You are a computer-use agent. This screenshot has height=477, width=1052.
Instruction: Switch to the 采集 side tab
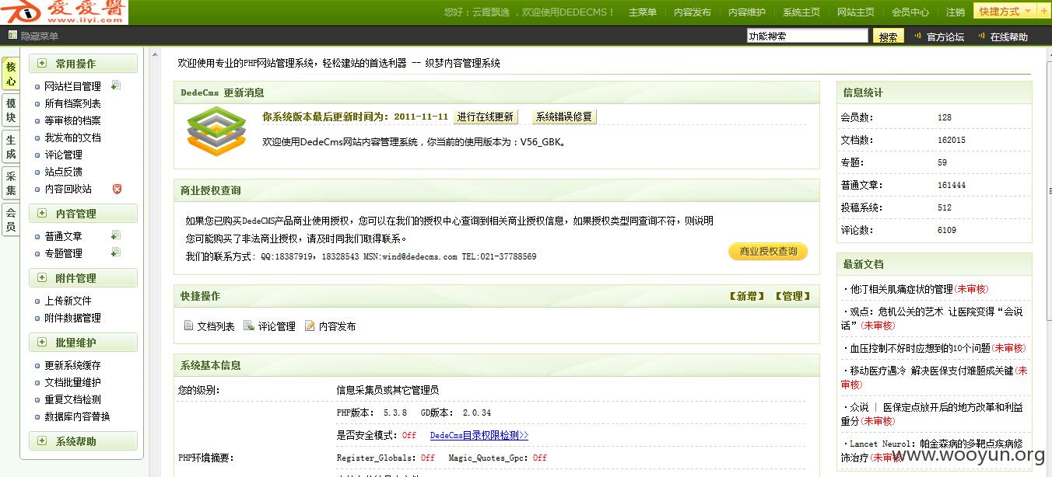pos(10,183)
